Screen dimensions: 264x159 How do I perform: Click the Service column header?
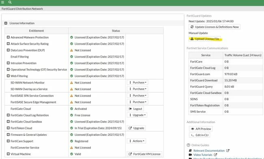(206, 55)
